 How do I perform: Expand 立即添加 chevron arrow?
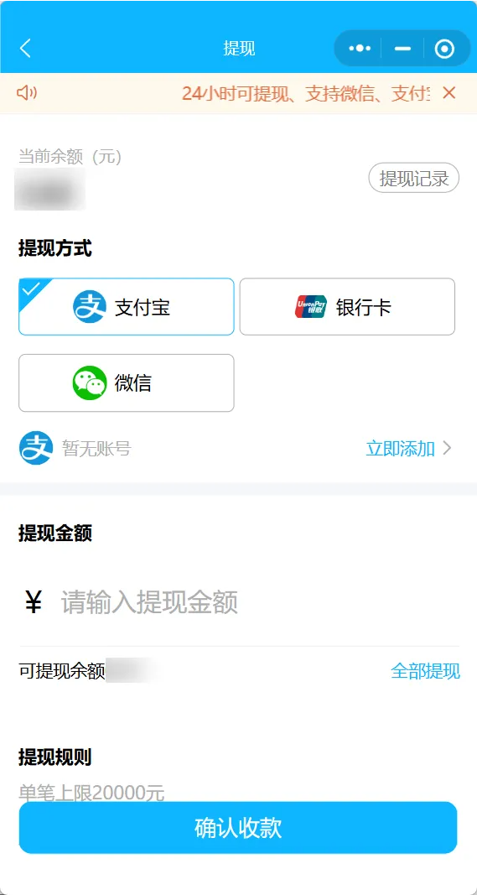[x=447, y=448]
